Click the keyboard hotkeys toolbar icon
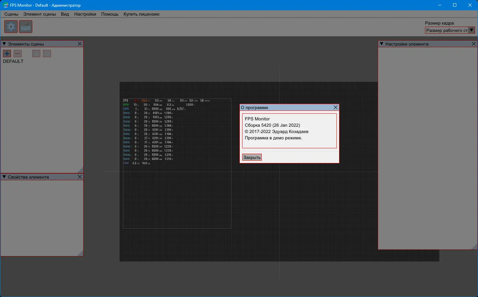The height and width of the screenshot is (297, 478). click(x=26, y=27)
